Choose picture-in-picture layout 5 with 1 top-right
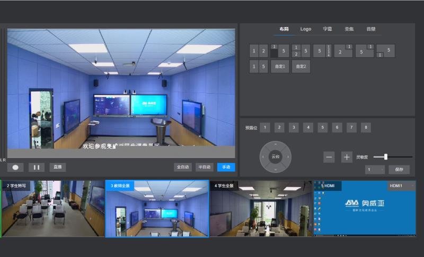424x257 pixels. click(x=365, y=51)
